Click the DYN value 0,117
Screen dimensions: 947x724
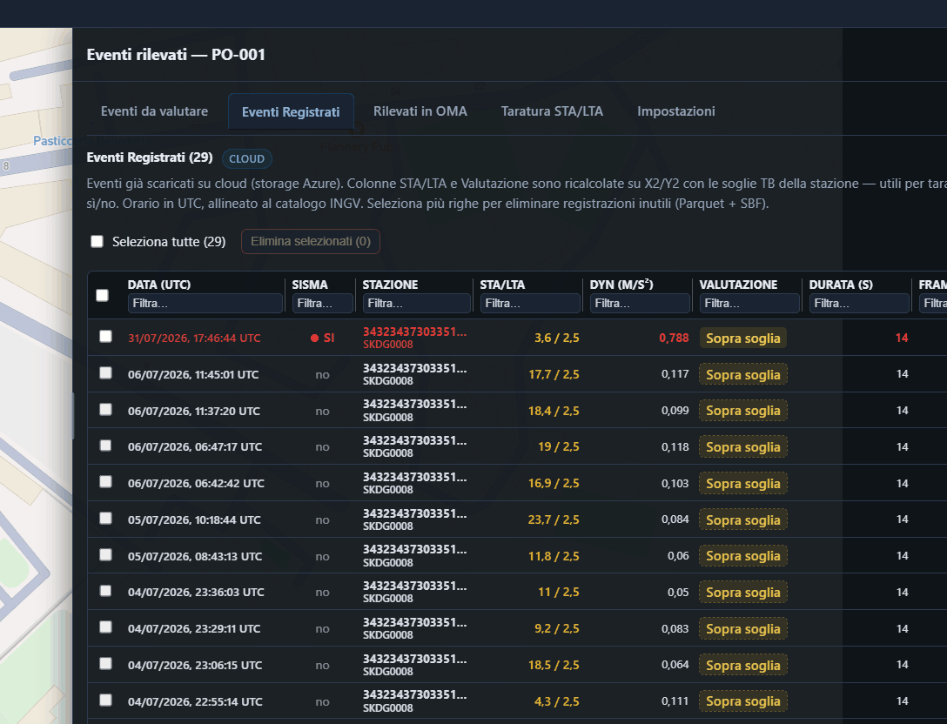pos(675,374)
